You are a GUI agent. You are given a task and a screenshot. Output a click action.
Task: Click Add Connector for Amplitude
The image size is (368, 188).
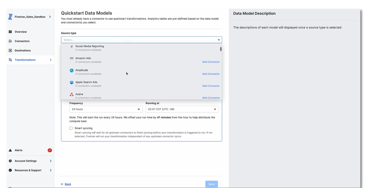pos(211,74)
